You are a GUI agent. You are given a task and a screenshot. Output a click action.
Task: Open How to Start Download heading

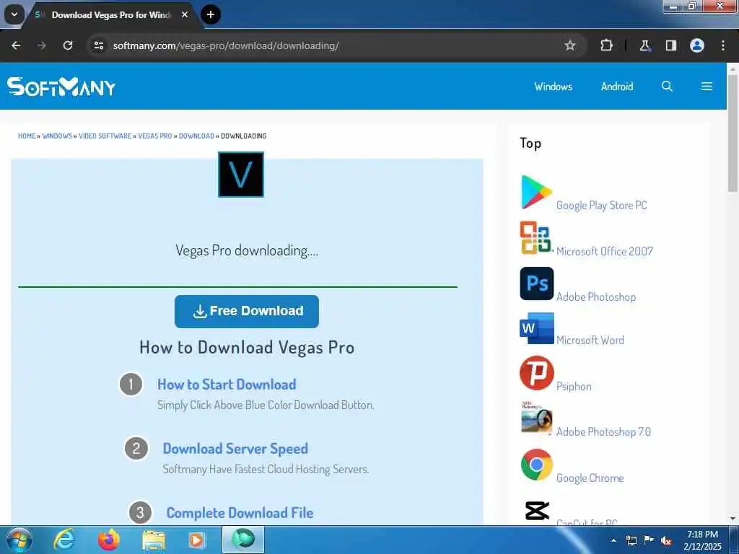(x=227, y=384)
